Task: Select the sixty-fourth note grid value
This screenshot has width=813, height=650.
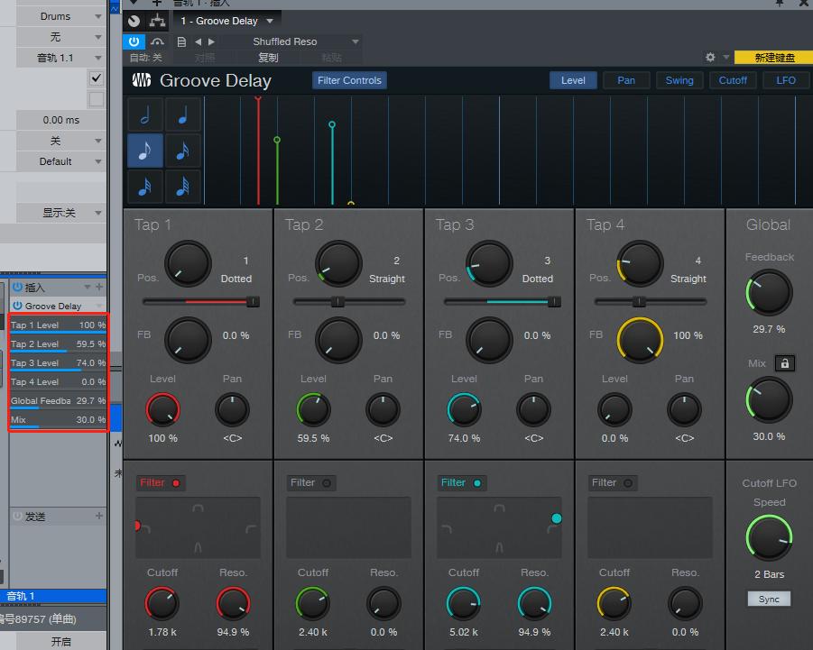Action: [x=182, y=187]
